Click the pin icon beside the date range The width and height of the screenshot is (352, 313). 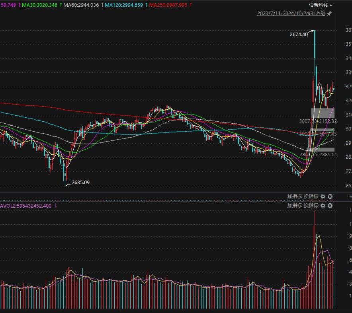click(329, 14)
